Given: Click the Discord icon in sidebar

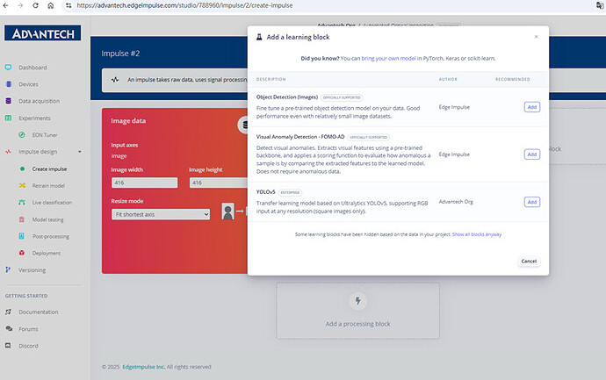Looking at the screenshot, I should 8,345.
